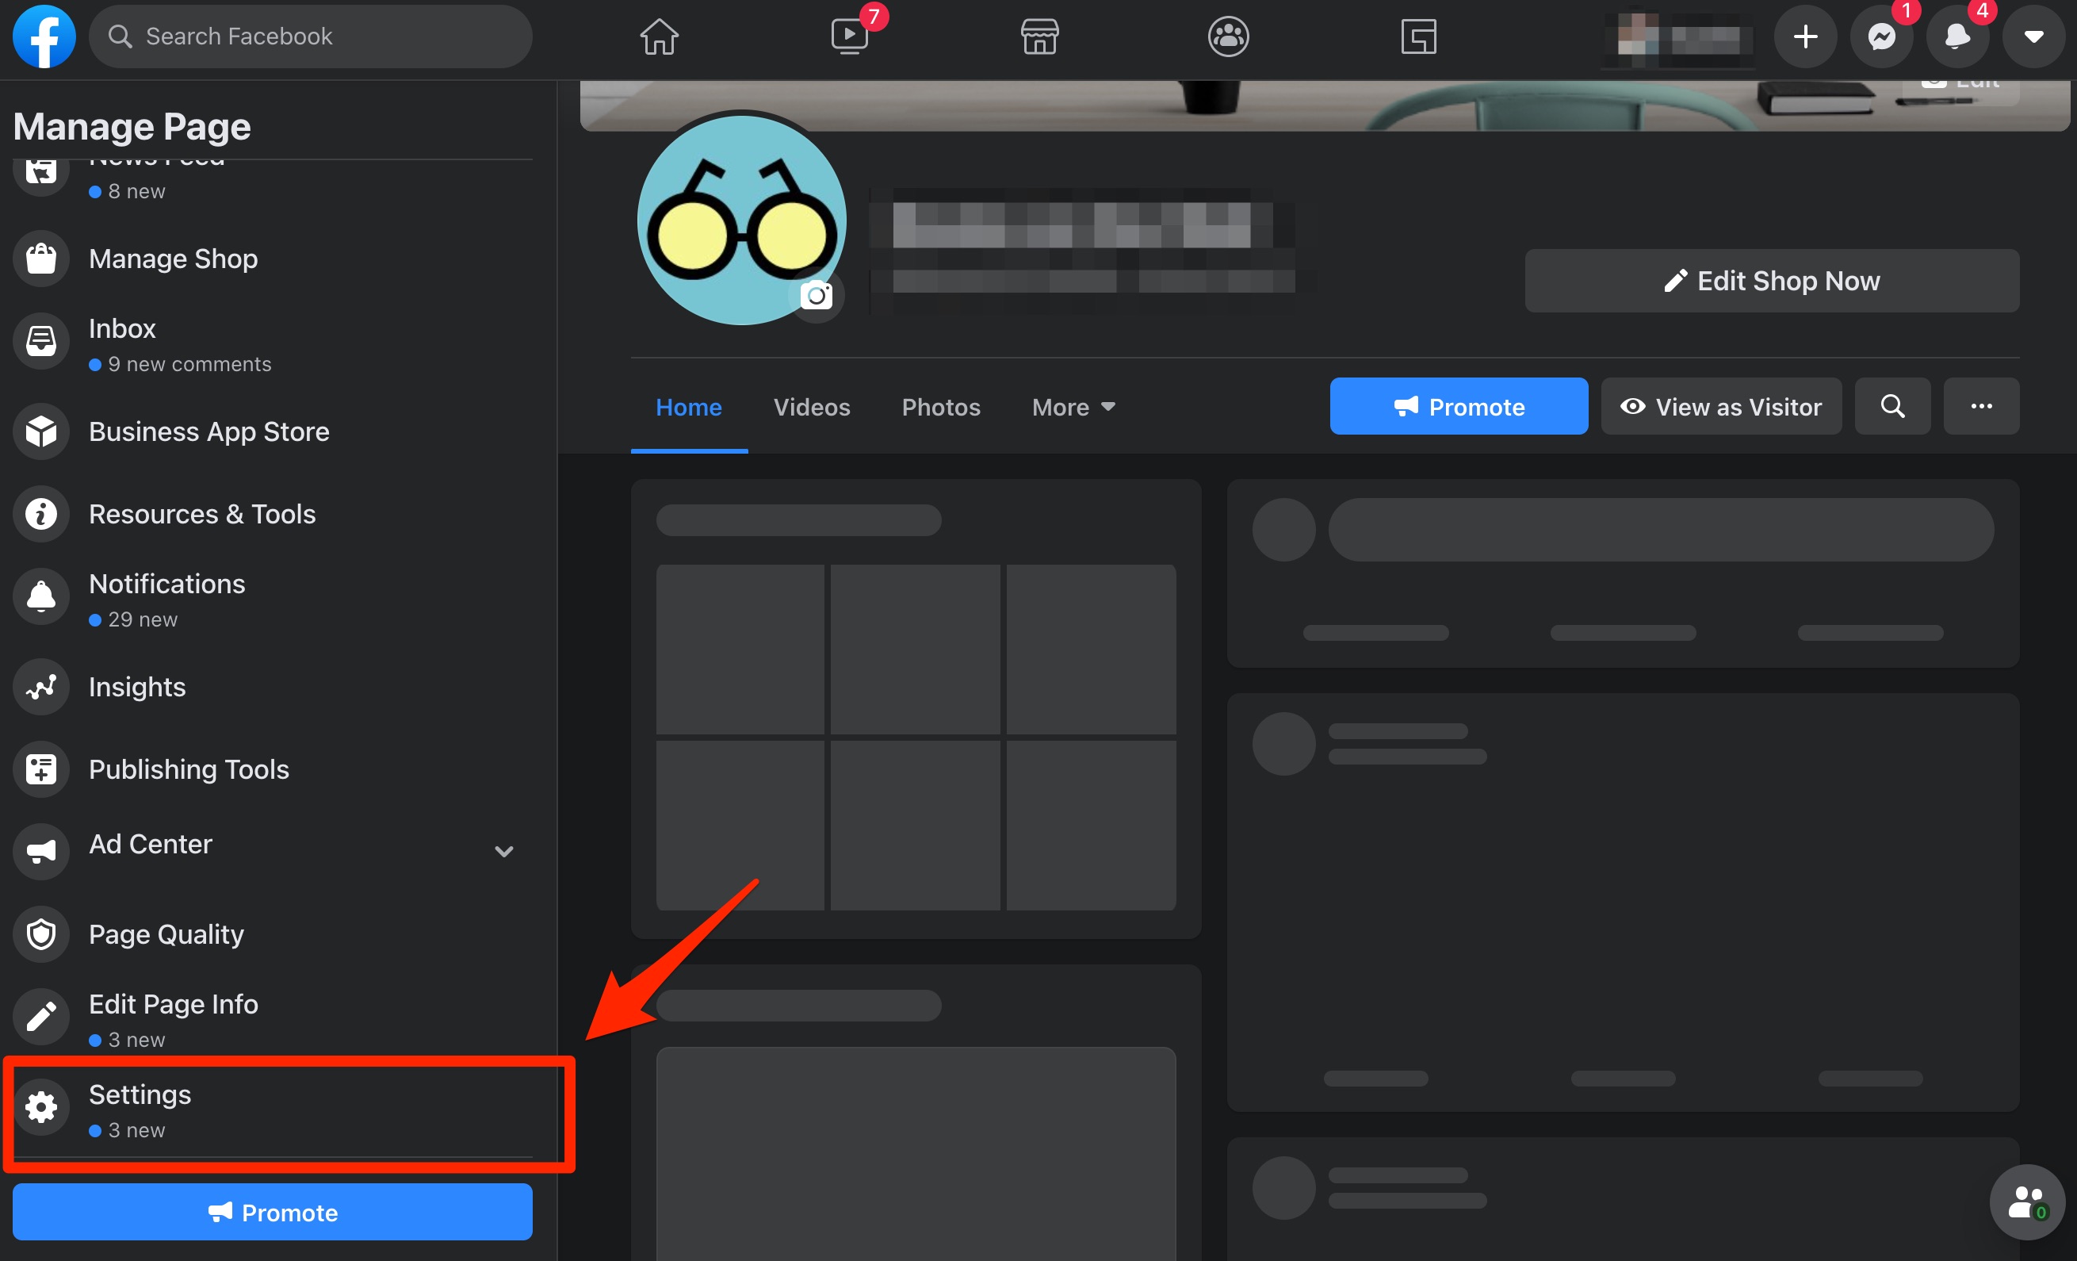Open the Groups icon in top bar
This screenshot has width=2077, height=1261.
[x=1228, y=36]
